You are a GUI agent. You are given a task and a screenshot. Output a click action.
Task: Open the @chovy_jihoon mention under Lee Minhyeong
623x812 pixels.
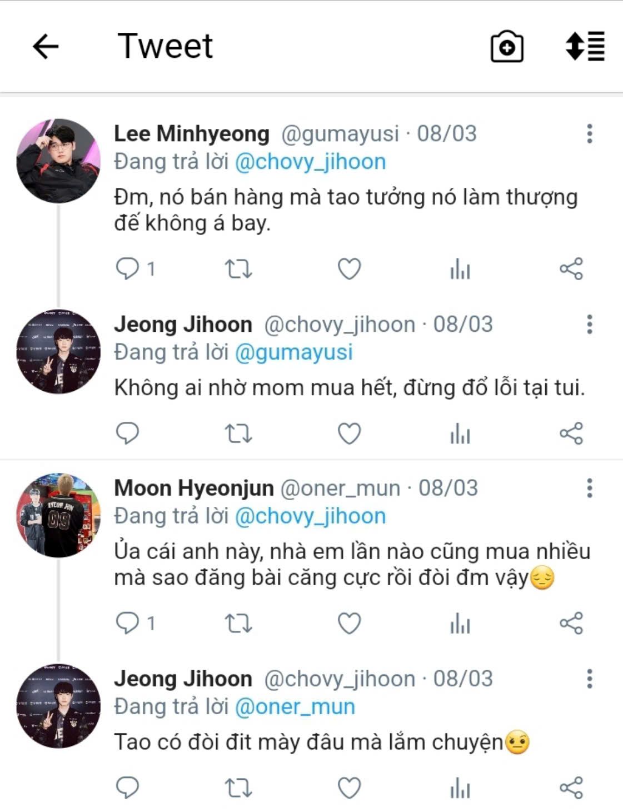coord(310,162)
